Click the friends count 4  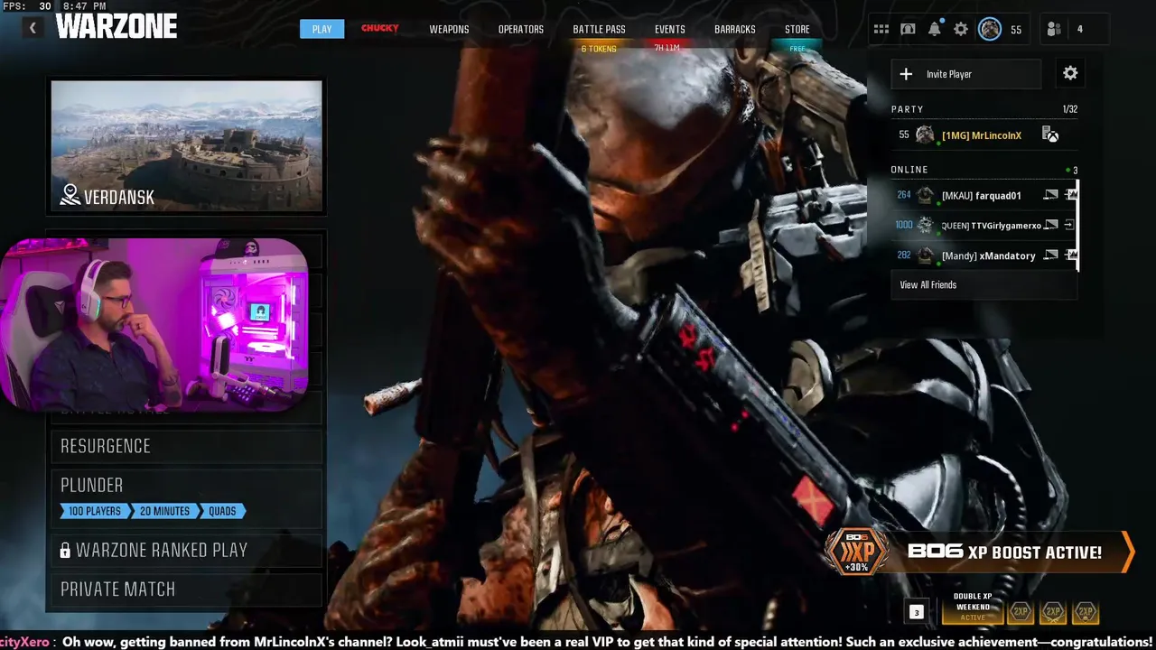pos(1079,30)
